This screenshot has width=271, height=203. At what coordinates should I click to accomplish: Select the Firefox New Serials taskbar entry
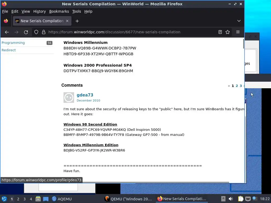pyautogui.click(x=182, y=199)
